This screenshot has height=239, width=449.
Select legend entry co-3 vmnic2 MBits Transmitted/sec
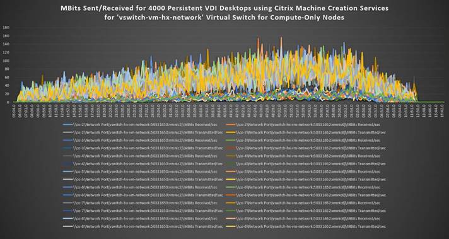pyautogui.click(x=143, y=148)
